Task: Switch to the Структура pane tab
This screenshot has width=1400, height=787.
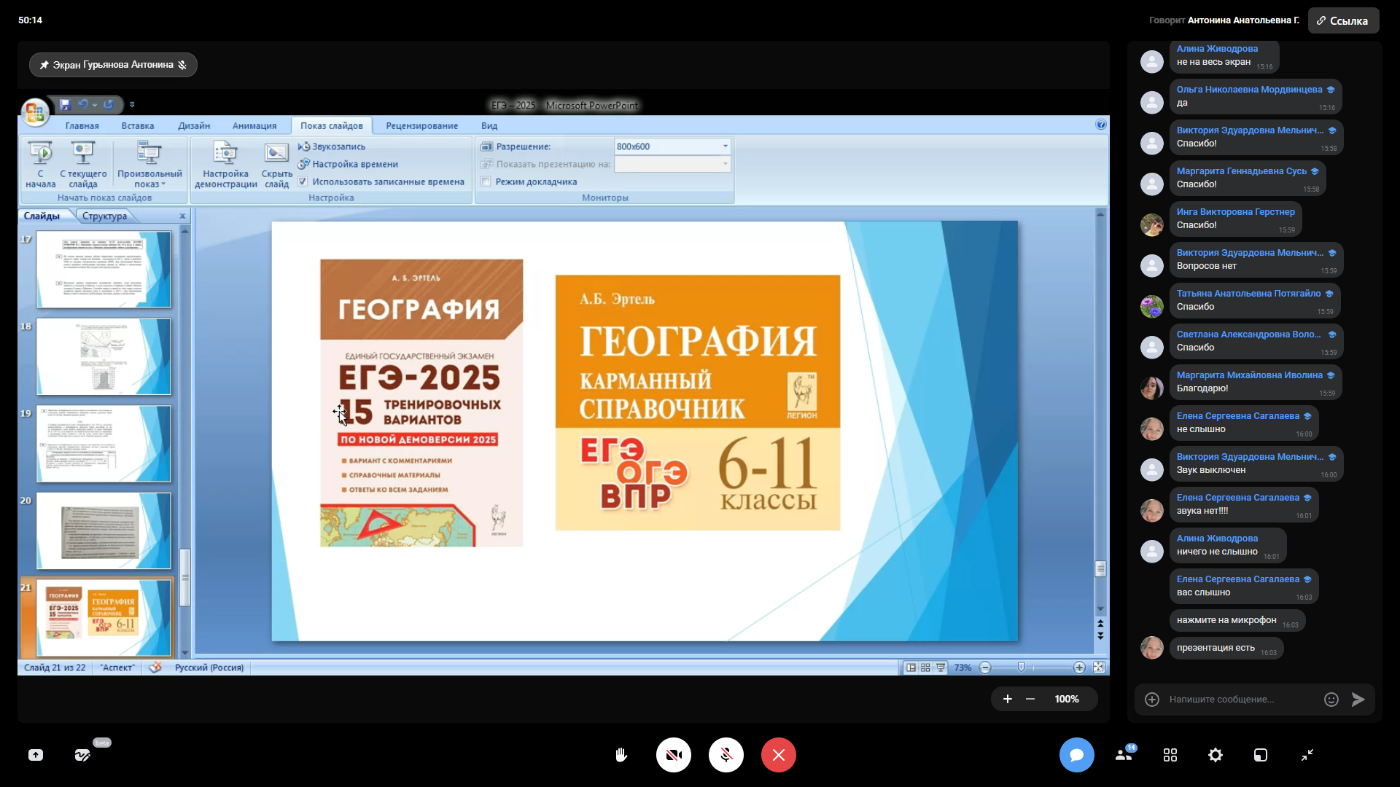Action: [x=104, y=216]
